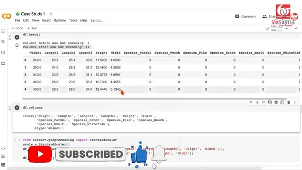The image size is (302, 170).
Task: Open the terminal panel
Action: (3, 165)
